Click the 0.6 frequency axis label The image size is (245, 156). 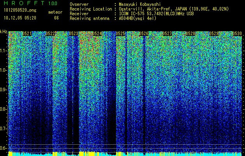(3, 148)
